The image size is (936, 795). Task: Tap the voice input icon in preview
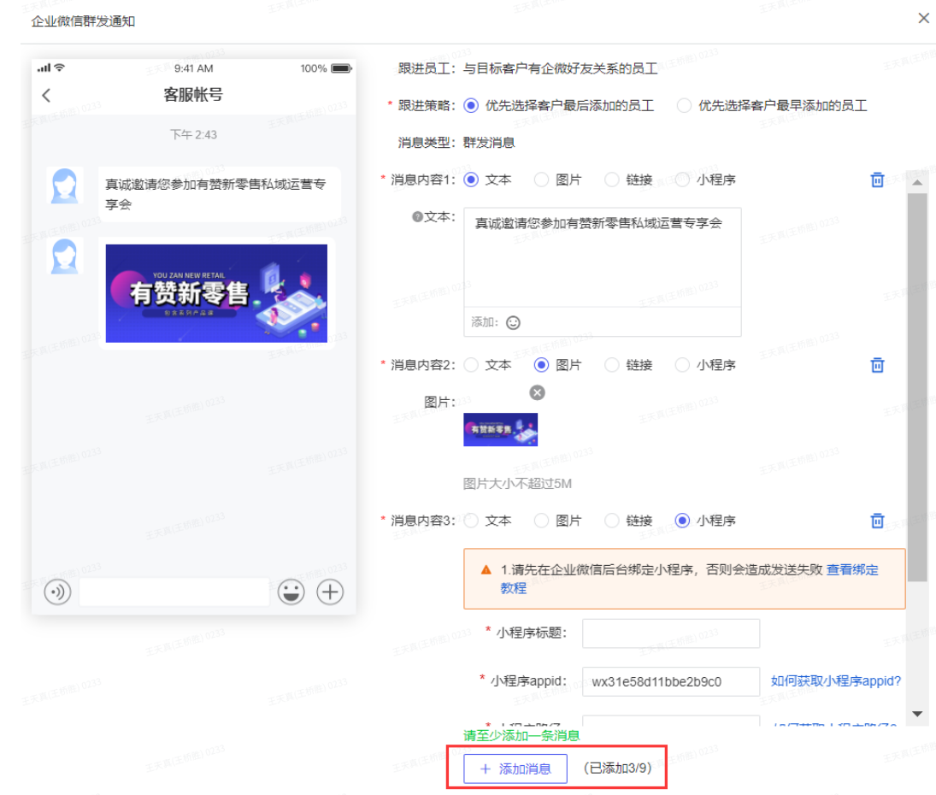(57, 592)
